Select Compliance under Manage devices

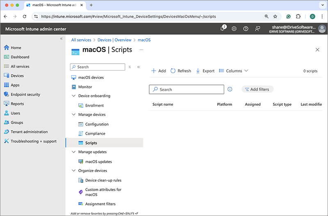tap(95, 134)
